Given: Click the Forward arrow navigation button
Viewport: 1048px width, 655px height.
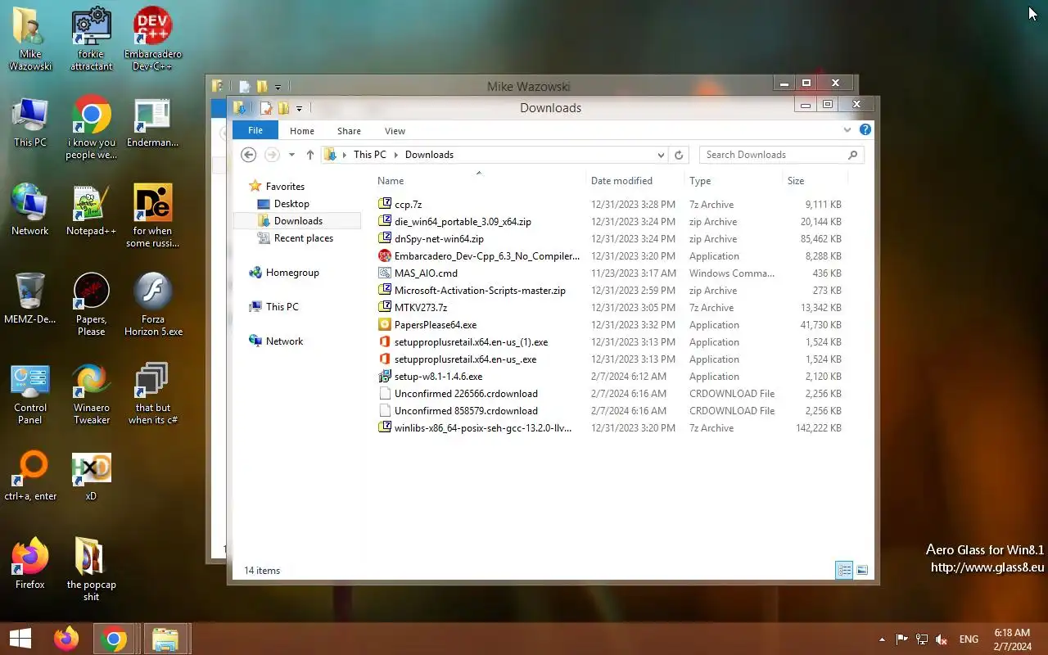Looking at the screenshot, I should [x=272, y=155].
